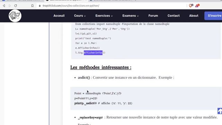Expand the Examens dropdown menu
Screen dimensions: 222x125
130,16
